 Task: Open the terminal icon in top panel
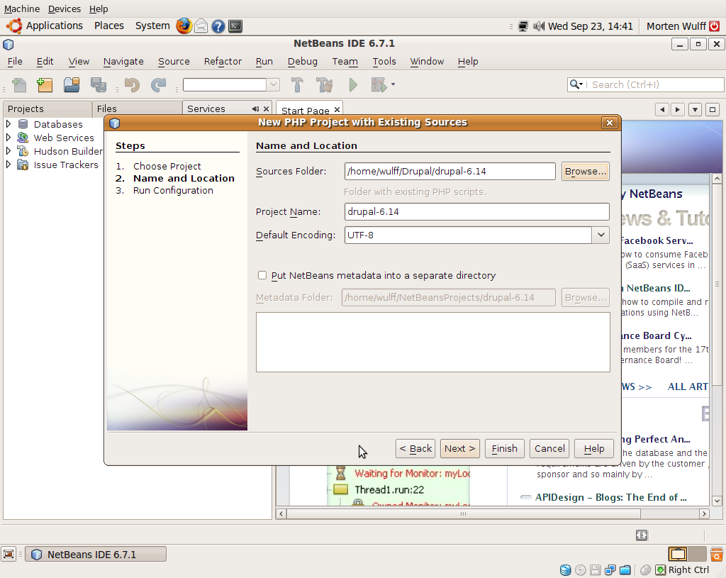[235, 26]
